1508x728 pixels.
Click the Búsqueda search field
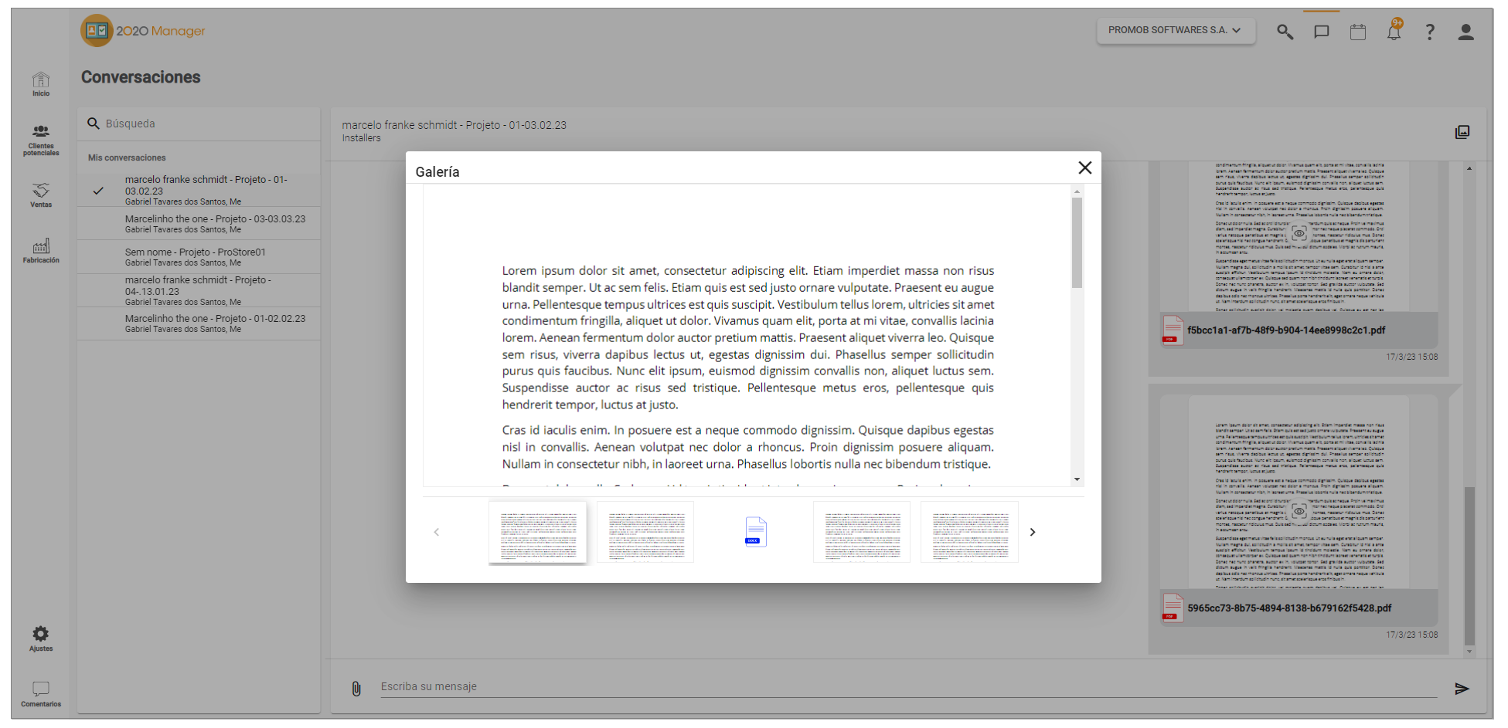click(199, 124)
